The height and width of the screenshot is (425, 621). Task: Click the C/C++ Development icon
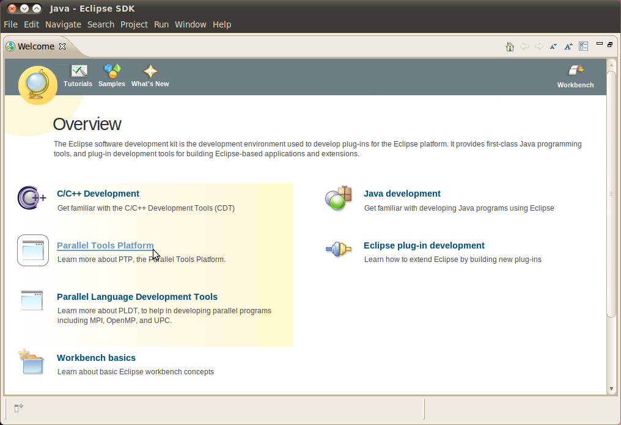[32, 197]
